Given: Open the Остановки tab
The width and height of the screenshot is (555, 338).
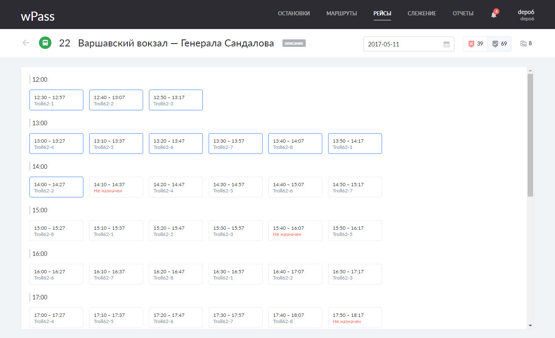Looking at the screenshot, I should [x=294, y=14].
